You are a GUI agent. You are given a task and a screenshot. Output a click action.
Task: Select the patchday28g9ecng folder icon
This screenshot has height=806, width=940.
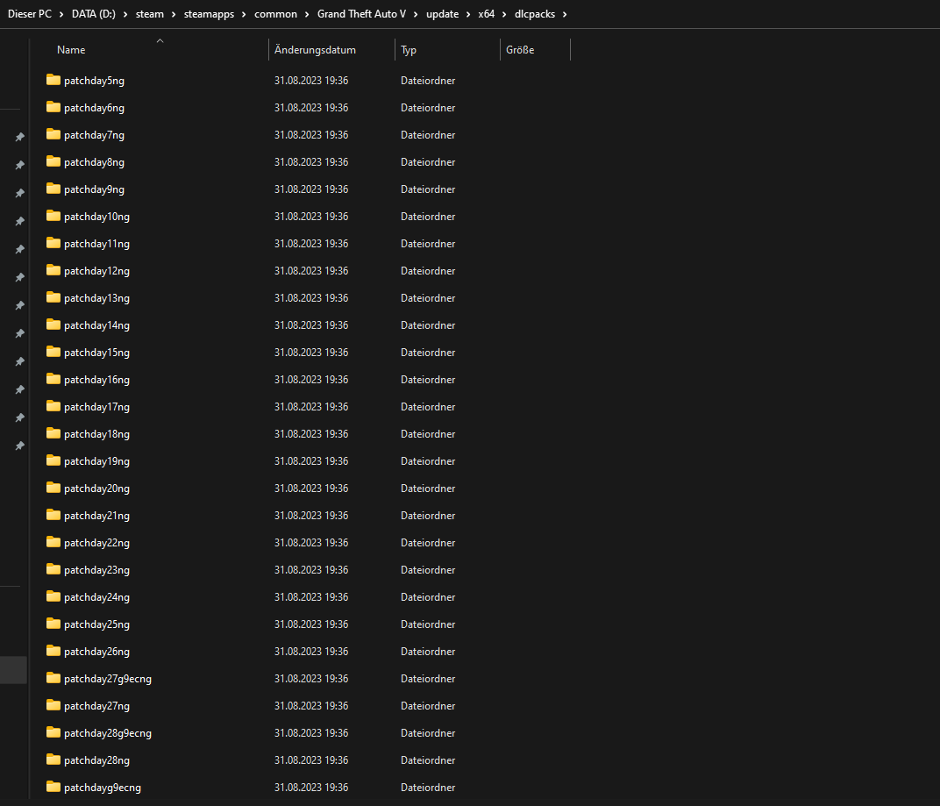pyautogui.click(x=53, y=732)
